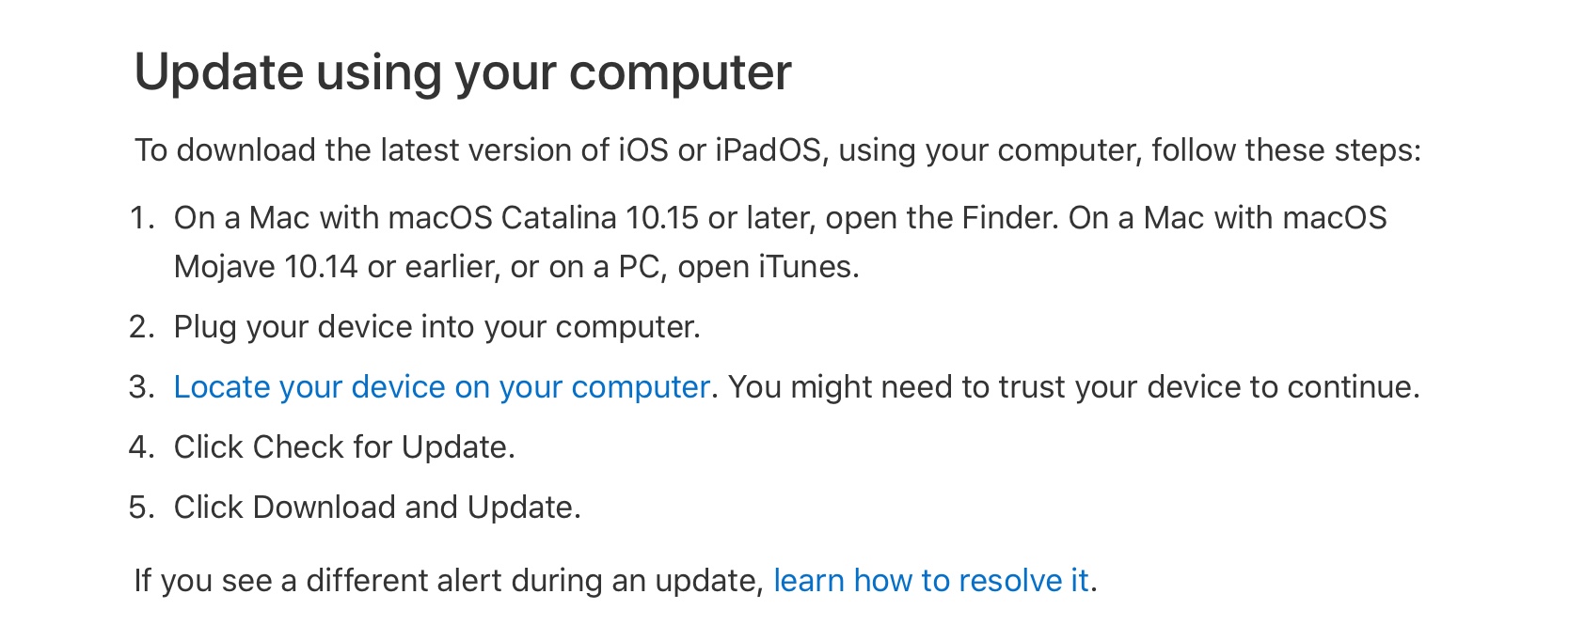Open the 'Locate your device on your computer' link

[x=441, y=387]
